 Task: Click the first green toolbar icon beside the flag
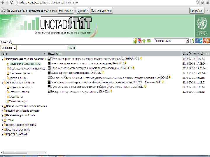pos(135,41)
